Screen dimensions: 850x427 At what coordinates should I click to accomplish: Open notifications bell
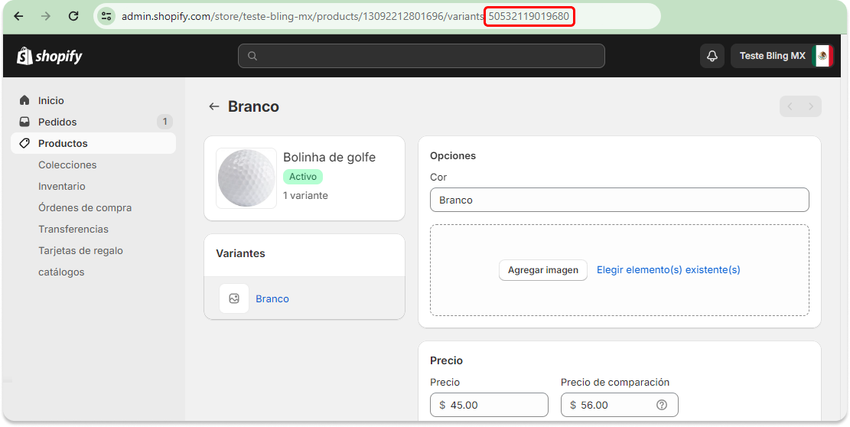[712, 56]
